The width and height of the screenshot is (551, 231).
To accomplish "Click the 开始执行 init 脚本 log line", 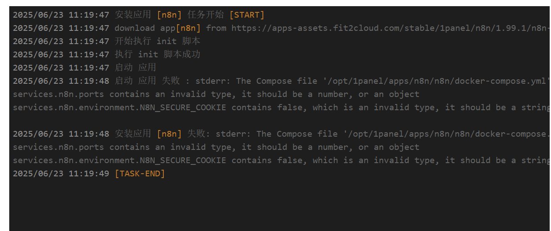I will tap(107, 41).
